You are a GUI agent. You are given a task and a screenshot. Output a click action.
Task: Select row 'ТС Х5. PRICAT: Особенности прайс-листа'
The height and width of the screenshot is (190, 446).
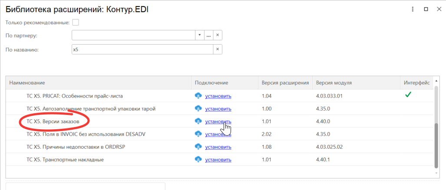[220, 96]
